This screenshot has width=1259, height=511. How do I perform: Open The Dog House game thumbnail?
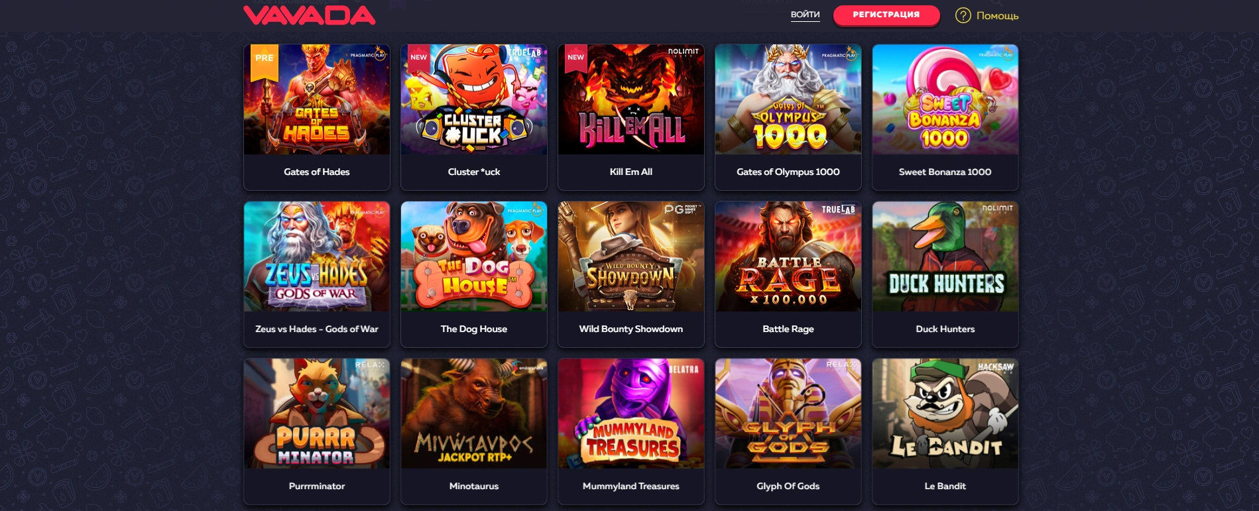[x=474, y=256]
